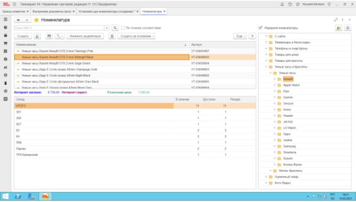This screenshot has height=202, width=356.
Task: Select Zepp E Circle 42mm Night Black row
Action: click(135, 76)
